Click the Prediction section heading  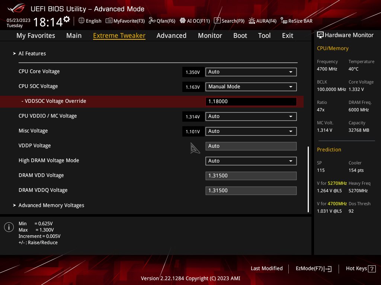click(329, 150)
